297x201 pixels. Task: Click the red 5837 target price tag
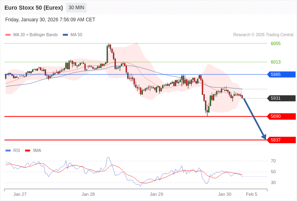pos(281,140)
